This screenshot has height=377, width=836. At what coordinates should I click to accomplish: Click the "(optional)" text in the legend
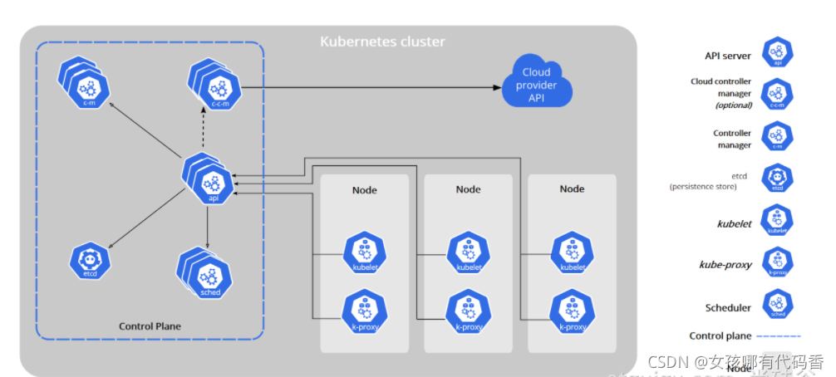coord(733,105)
